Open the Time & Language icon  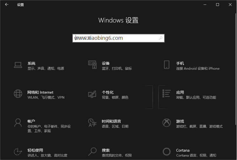(x=92, y=122)
